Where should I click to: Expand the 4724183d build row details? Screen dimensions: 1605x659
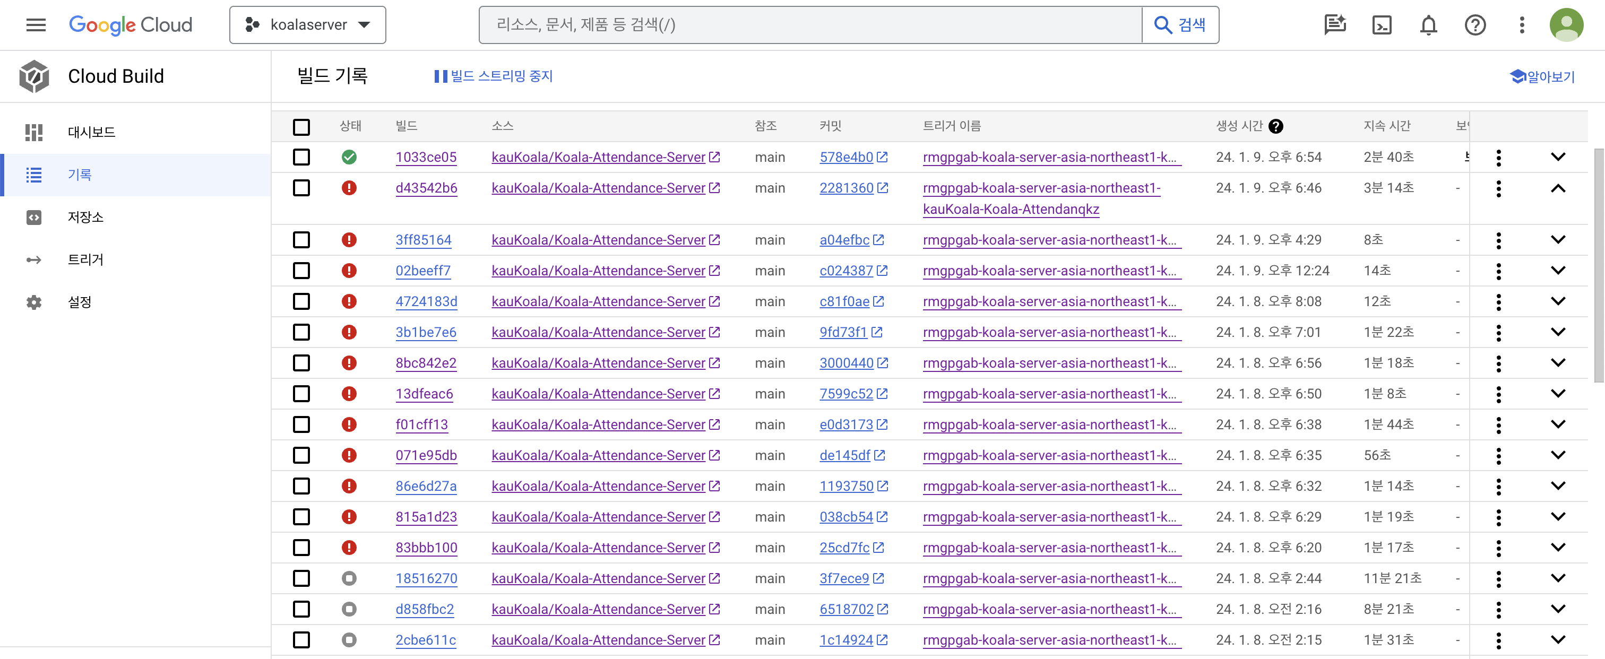tap(1558, 301)
